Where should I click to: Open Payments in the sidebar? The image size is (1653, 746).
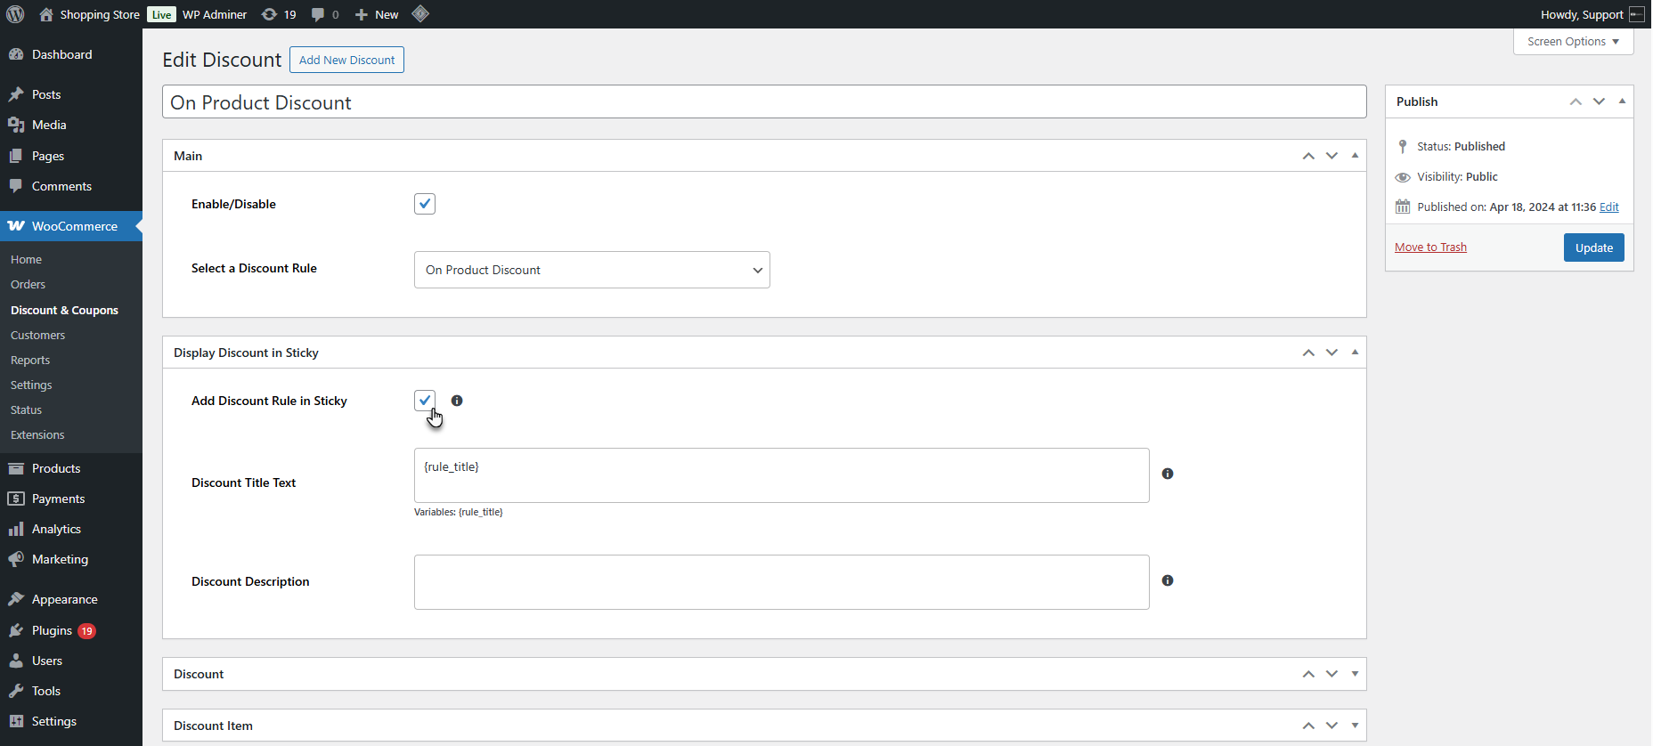tap(71, 499)
